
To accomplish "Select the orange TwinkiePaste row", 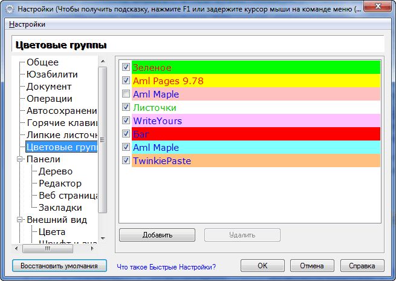I will pos(256,160).
